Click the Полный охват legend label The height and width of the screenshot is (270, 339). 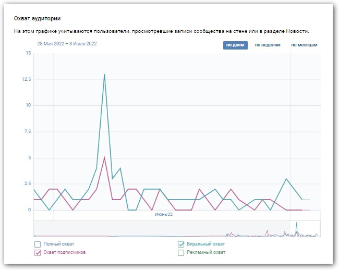pyautogui.click(x=58, y=244)
